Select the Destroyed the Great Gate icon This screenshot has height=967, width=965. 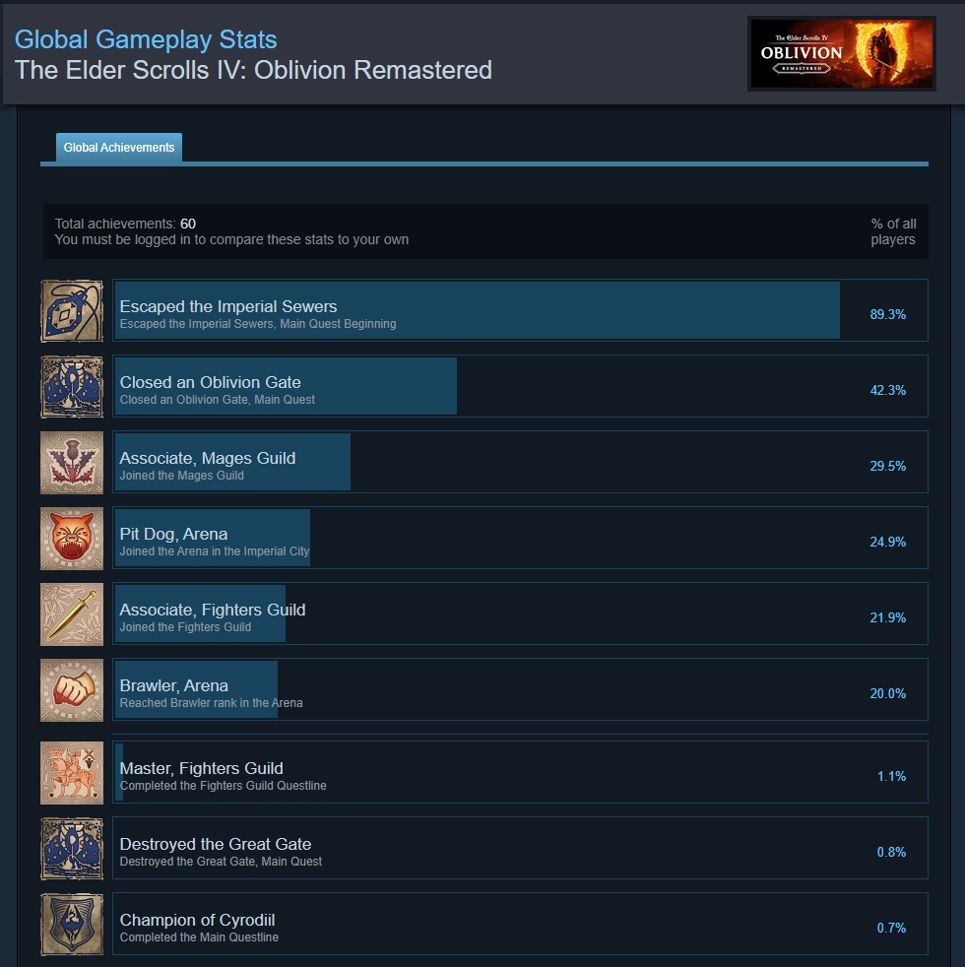tap(72, 849)
